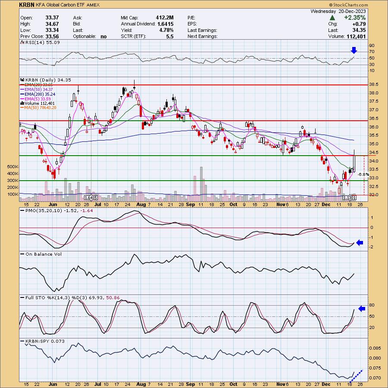
Task: Click the PMO signal value -1.64
Action: pos(87,210)
